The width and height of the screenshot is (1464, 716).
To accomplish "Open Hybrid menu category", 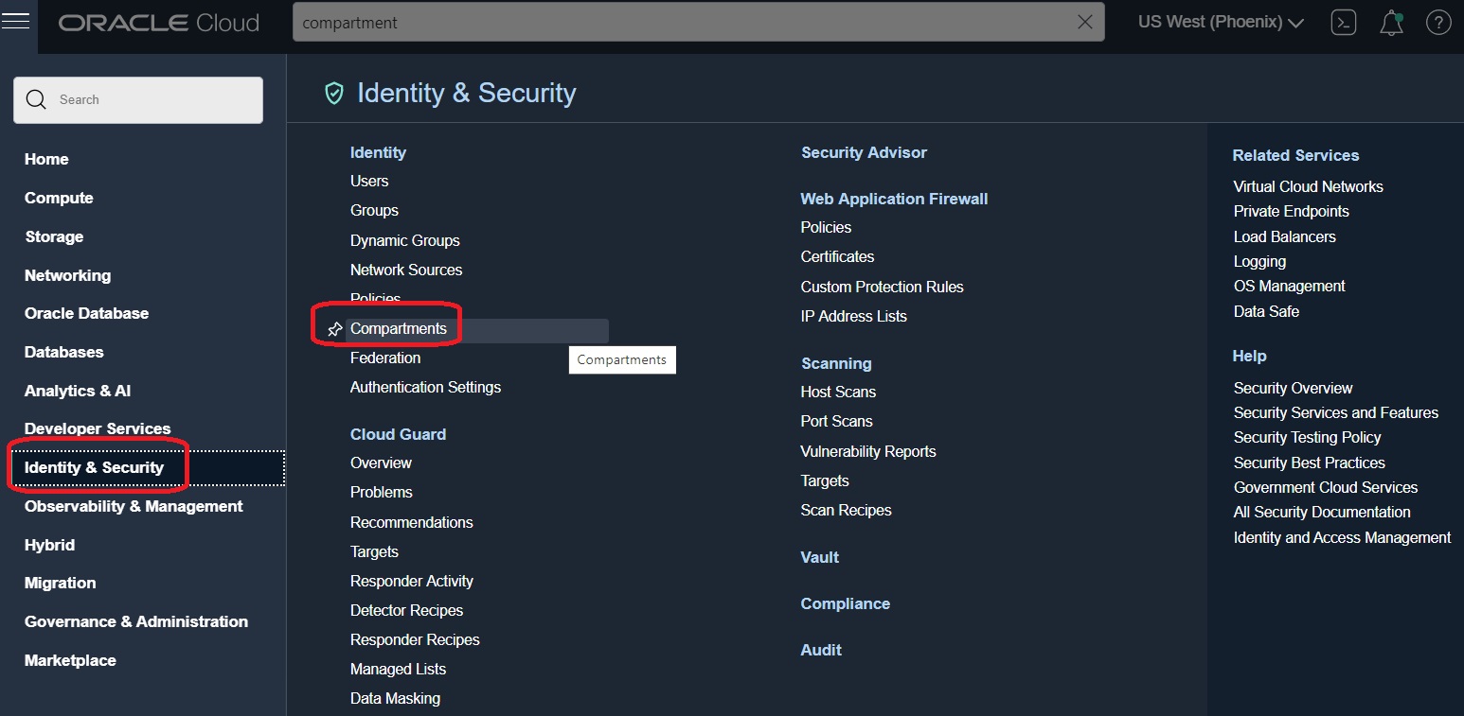I will [49, 545].
